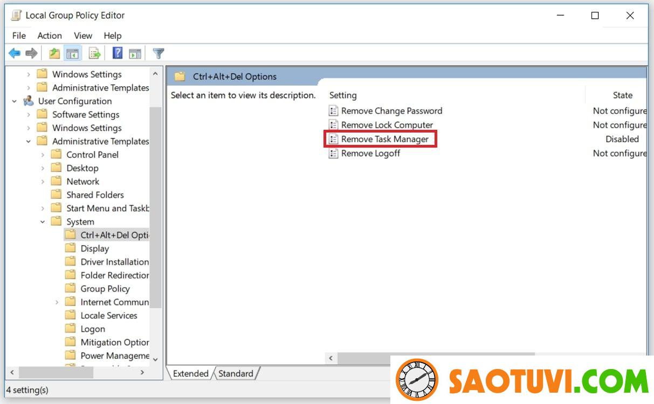The width and height of the screenshot is (654, 404).
Task: Collapse the System folder in tree
Action: pos(43,222)
